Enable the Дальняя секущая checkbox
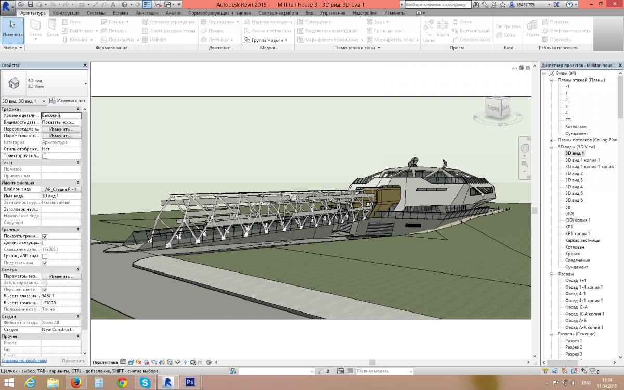Viewport: 624px width, 390px height. [x=45, y=243]
